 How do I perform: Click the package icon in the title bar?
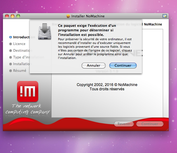pyautogui.click(x=68, y=16)
